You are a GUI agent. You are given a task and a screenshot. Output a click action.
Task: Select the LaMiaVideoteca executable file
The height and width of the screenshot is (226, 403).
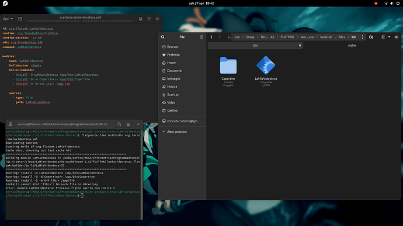[x=266, y=71]
